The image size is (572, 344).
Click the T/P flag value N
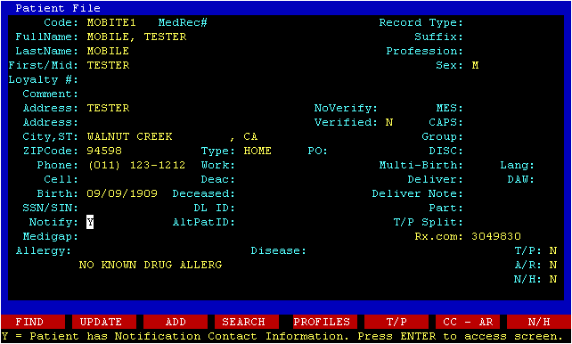tap(553, 250)
